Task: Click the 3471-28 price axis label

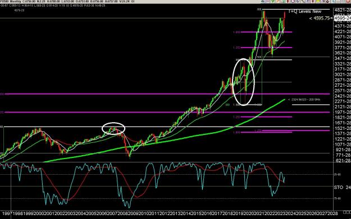Action: (342, 58)
